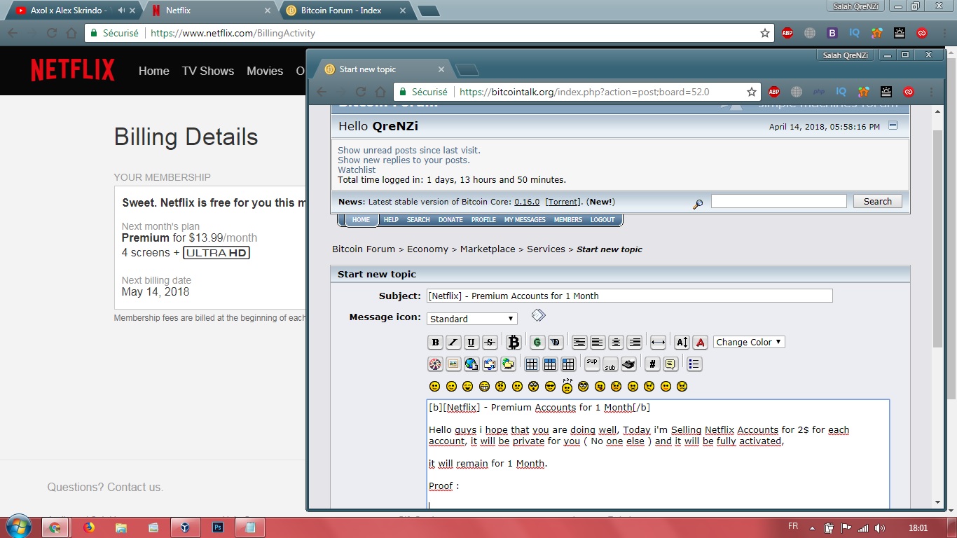Open the HOME forum menu item
The height and width of the screenshot is (538, 957).
click(x=361, y=220)
